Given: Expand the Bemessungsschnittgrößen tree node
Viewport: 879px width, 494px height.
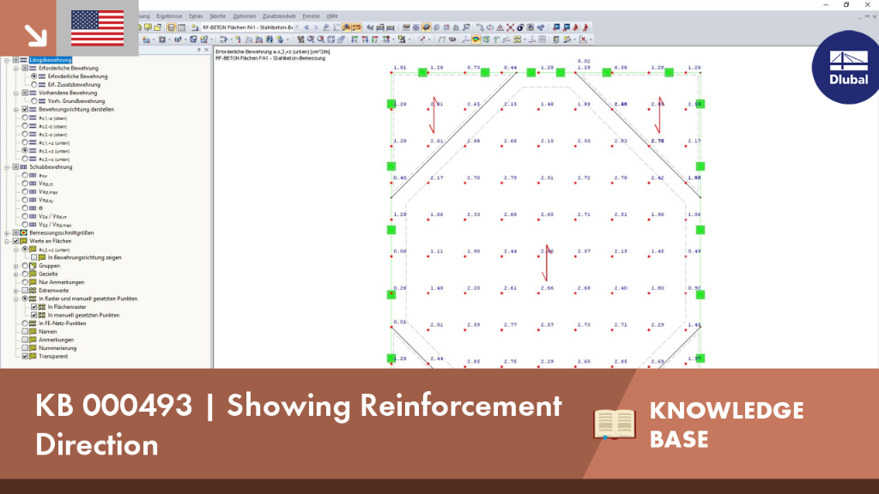Looking at the screenshot, I should (7, 233).
